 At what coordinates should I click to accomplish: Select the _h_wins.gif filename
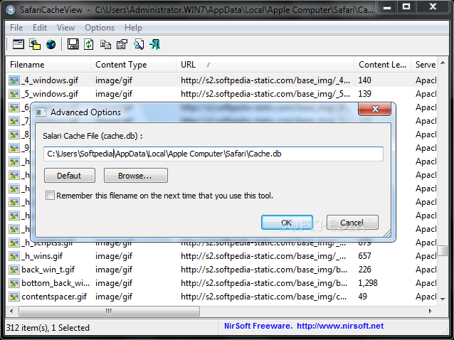click(x=42, y=256)
